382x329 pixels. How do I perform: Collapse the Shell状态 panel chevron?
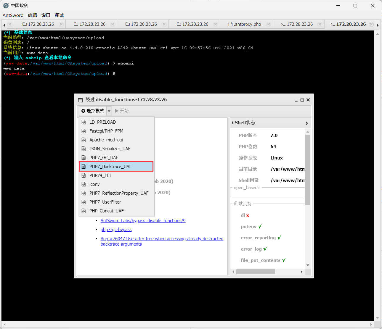click(x=306, y=123)
